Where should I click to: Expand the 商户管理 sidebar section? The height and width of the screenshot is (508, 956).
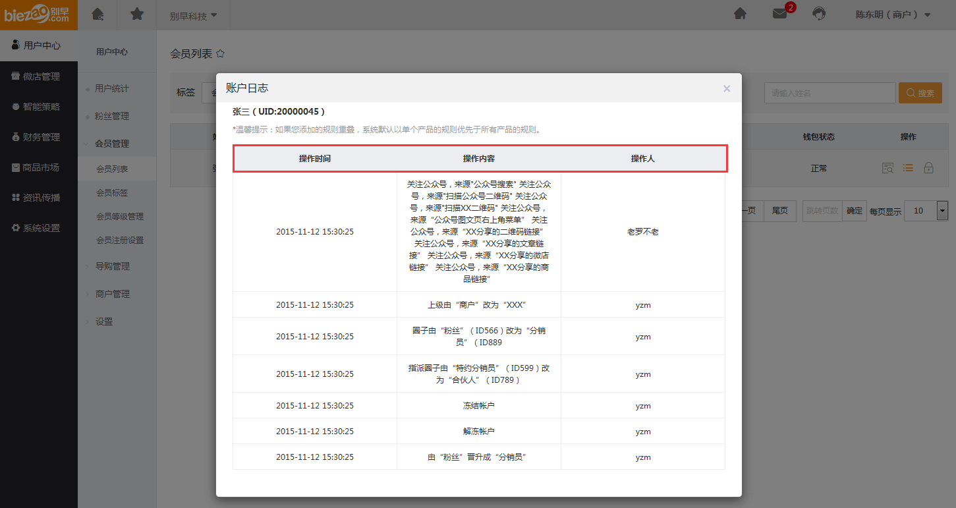[x=112, y=294]
